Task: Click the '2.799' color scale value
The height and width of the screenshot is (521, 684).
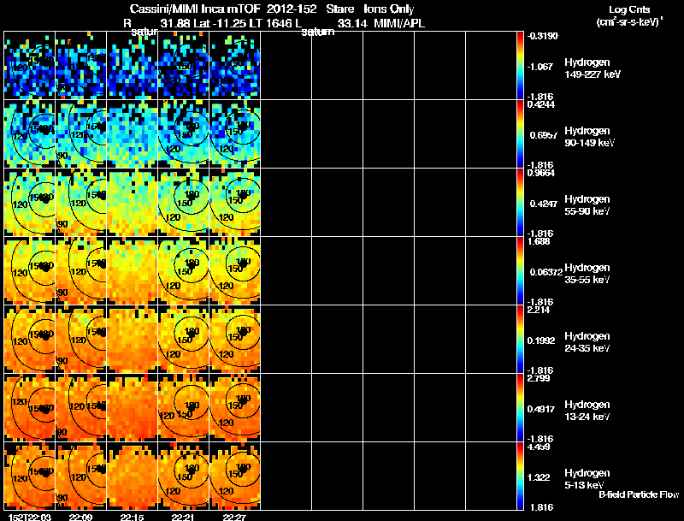Action: [539, 378]
